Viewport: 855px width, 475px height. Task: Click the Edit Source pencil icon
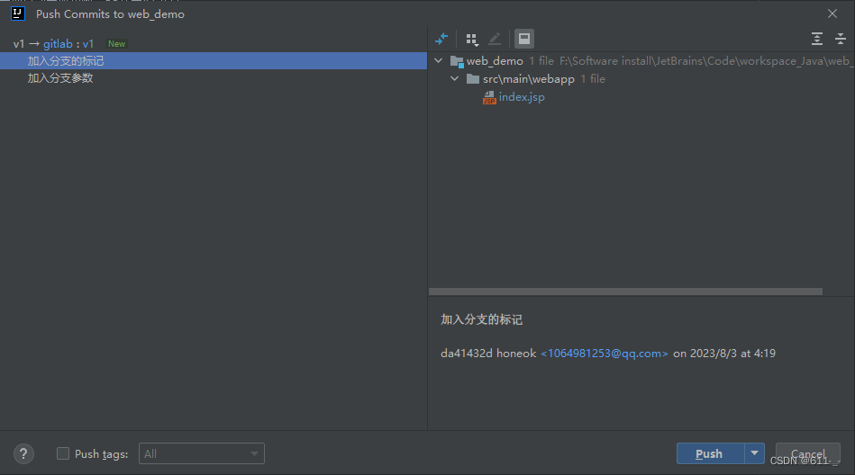point(495,39)
